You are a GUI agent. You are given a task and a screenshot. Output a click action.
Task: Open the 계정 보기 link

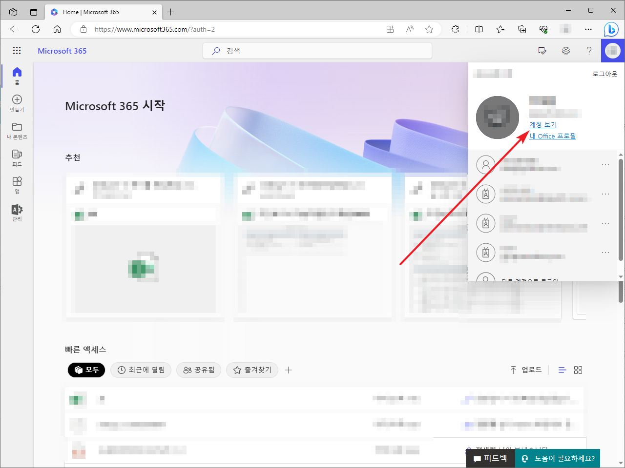(543, 125)
